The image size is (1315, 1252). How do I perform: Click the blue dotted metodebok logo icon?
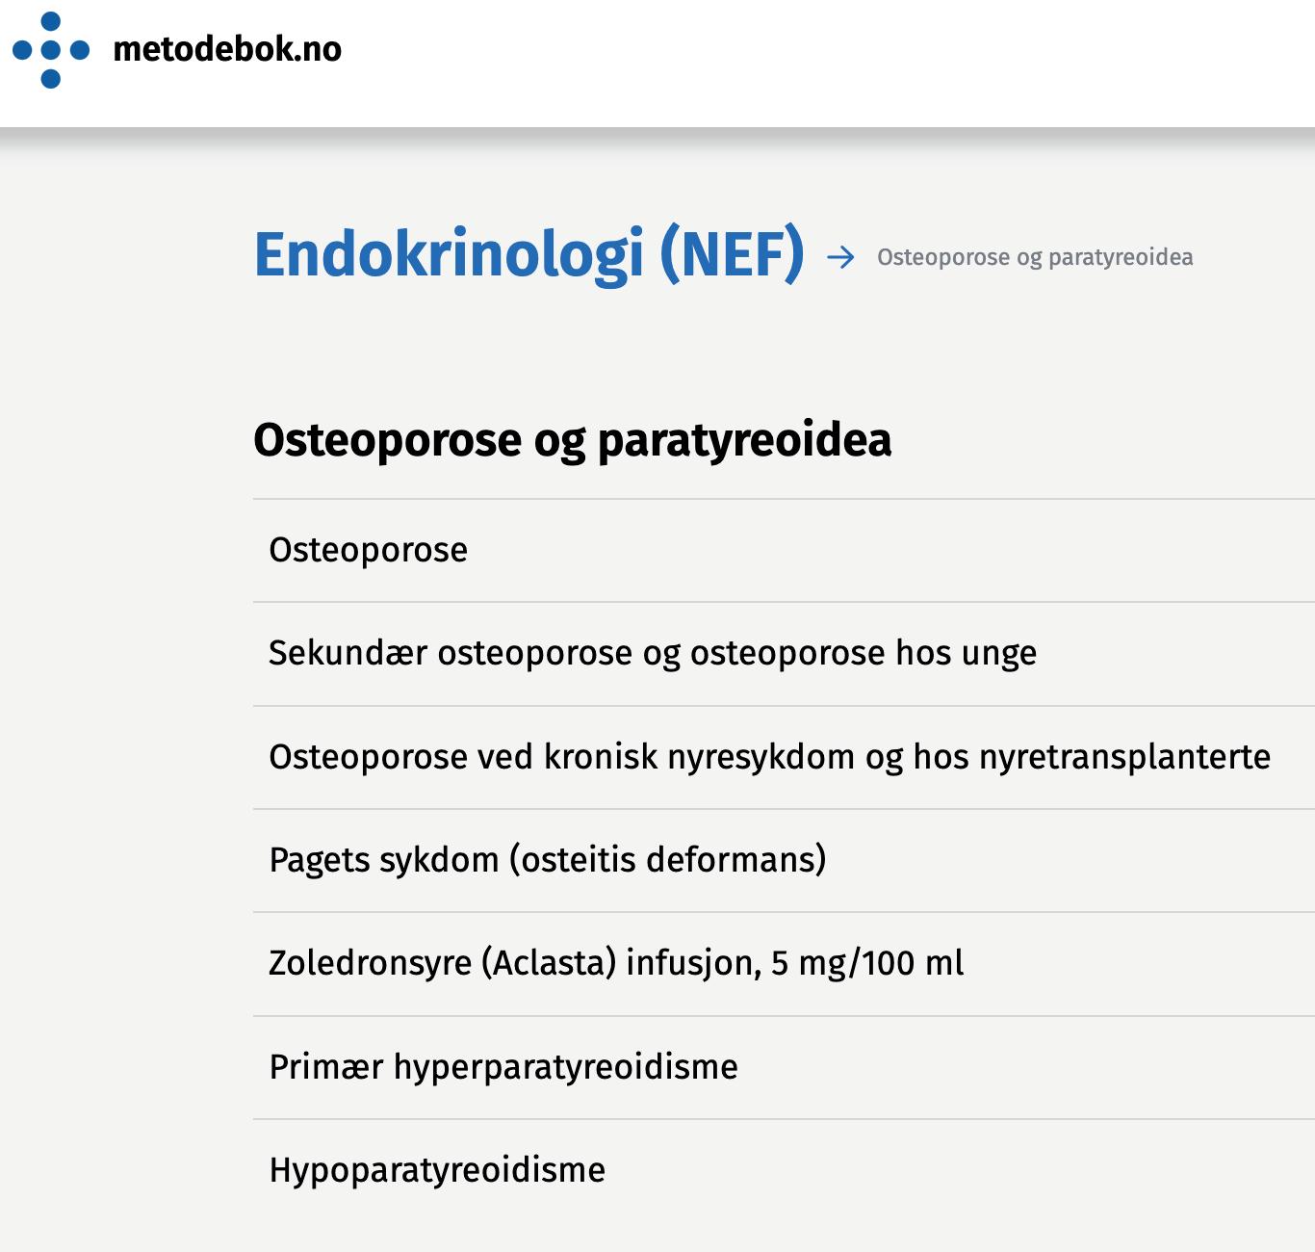click(x=51, y=50)
